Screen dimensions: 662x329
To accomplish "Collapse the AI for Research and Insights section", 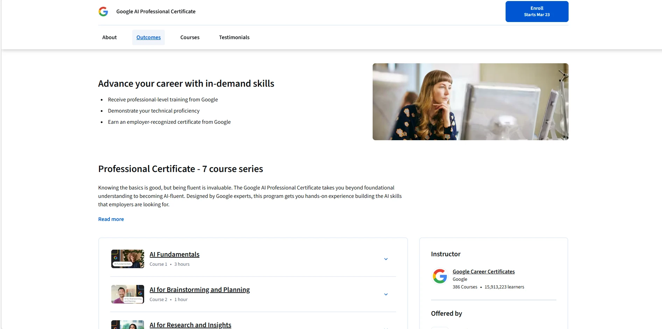I will [386, 328].
